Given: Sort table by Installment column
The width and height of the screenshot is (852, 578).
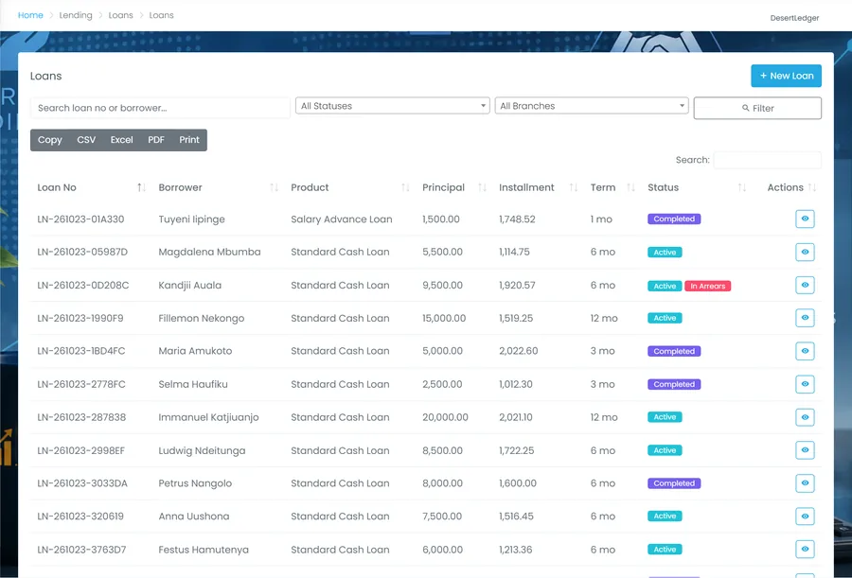Looking at the screenshot, I should [538, 187].
